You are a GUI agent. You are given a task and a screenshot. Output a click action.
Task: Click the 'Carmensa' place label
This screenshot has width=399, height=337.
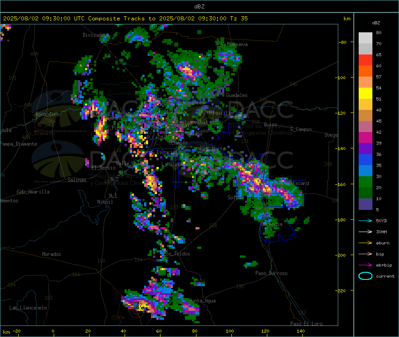point(272,225)
